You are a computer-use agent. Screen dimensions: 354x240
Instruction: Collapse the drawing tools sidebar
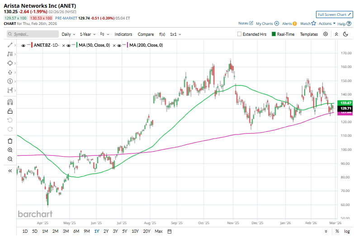click(9, 171)
